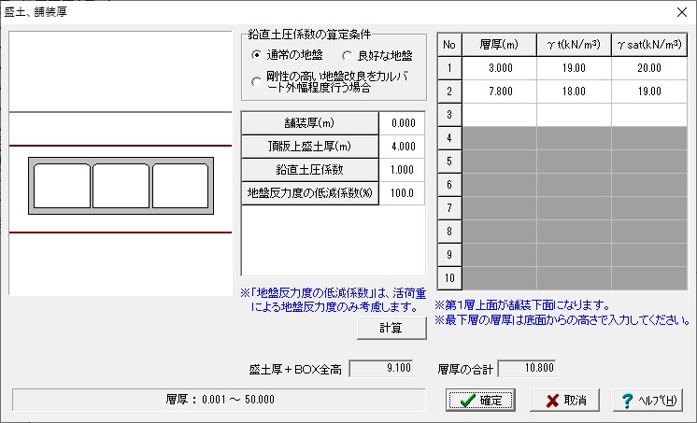The width and height of the screenshot is (697, 423).
Task: Click layer 1 thickness cell 3.000
Action: tap(500, 68)
